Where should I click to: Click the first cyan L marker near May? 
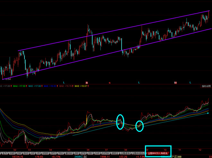[64, 83]
